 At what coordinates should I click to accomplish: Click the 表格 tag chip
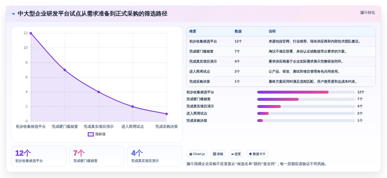click(218, 154)
